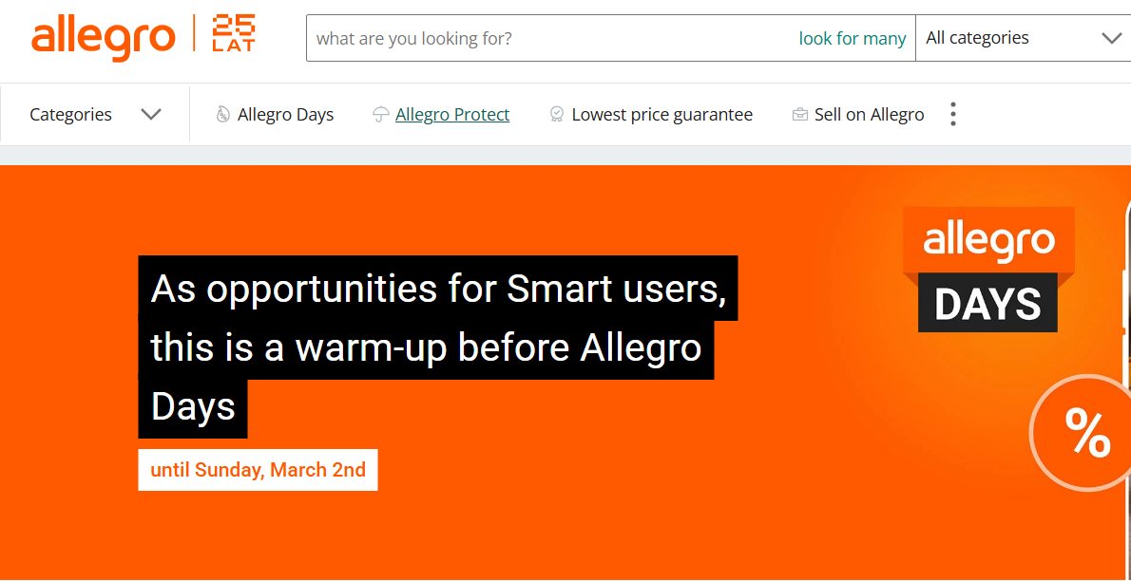Screen dimensions: 1131x581
Task: Follow the Allegro Protect link
Action: 452,115
